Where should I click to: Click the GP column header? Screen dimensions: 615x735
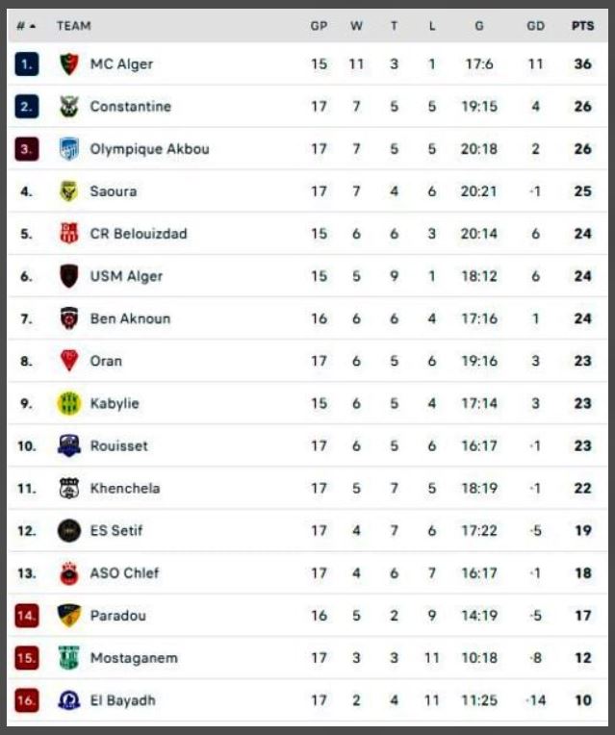(x=319, y=26)
